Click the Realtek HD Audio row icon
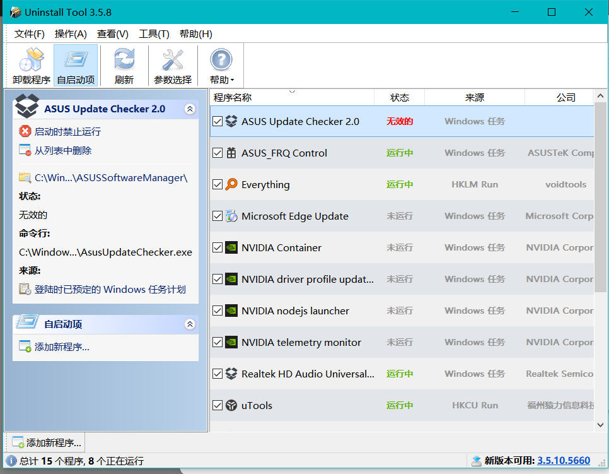609x474 pixels. pyautogui.click(x=231, y=374)
